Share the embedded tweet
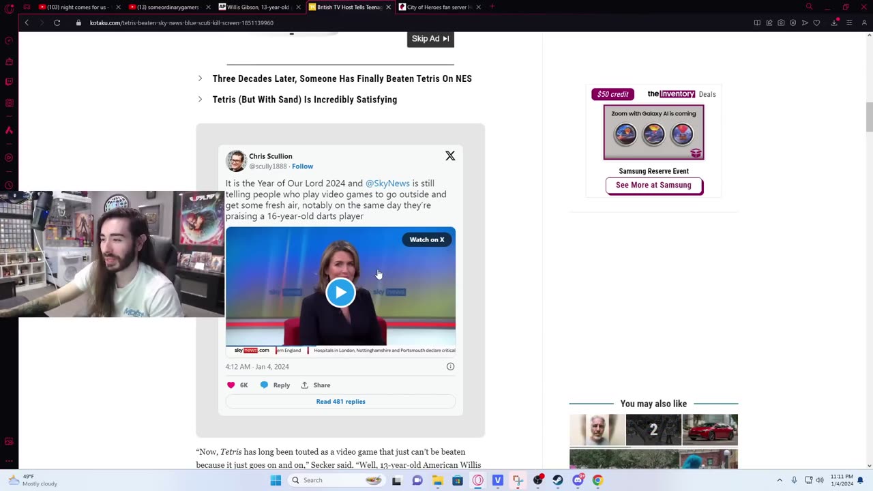This screenshot has height=491, width=873. (316, 385)
